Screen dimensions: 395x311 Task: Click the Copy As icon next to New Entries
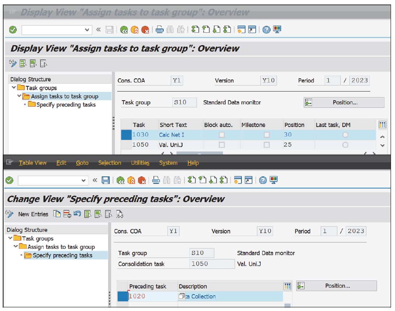click(57, 214)
